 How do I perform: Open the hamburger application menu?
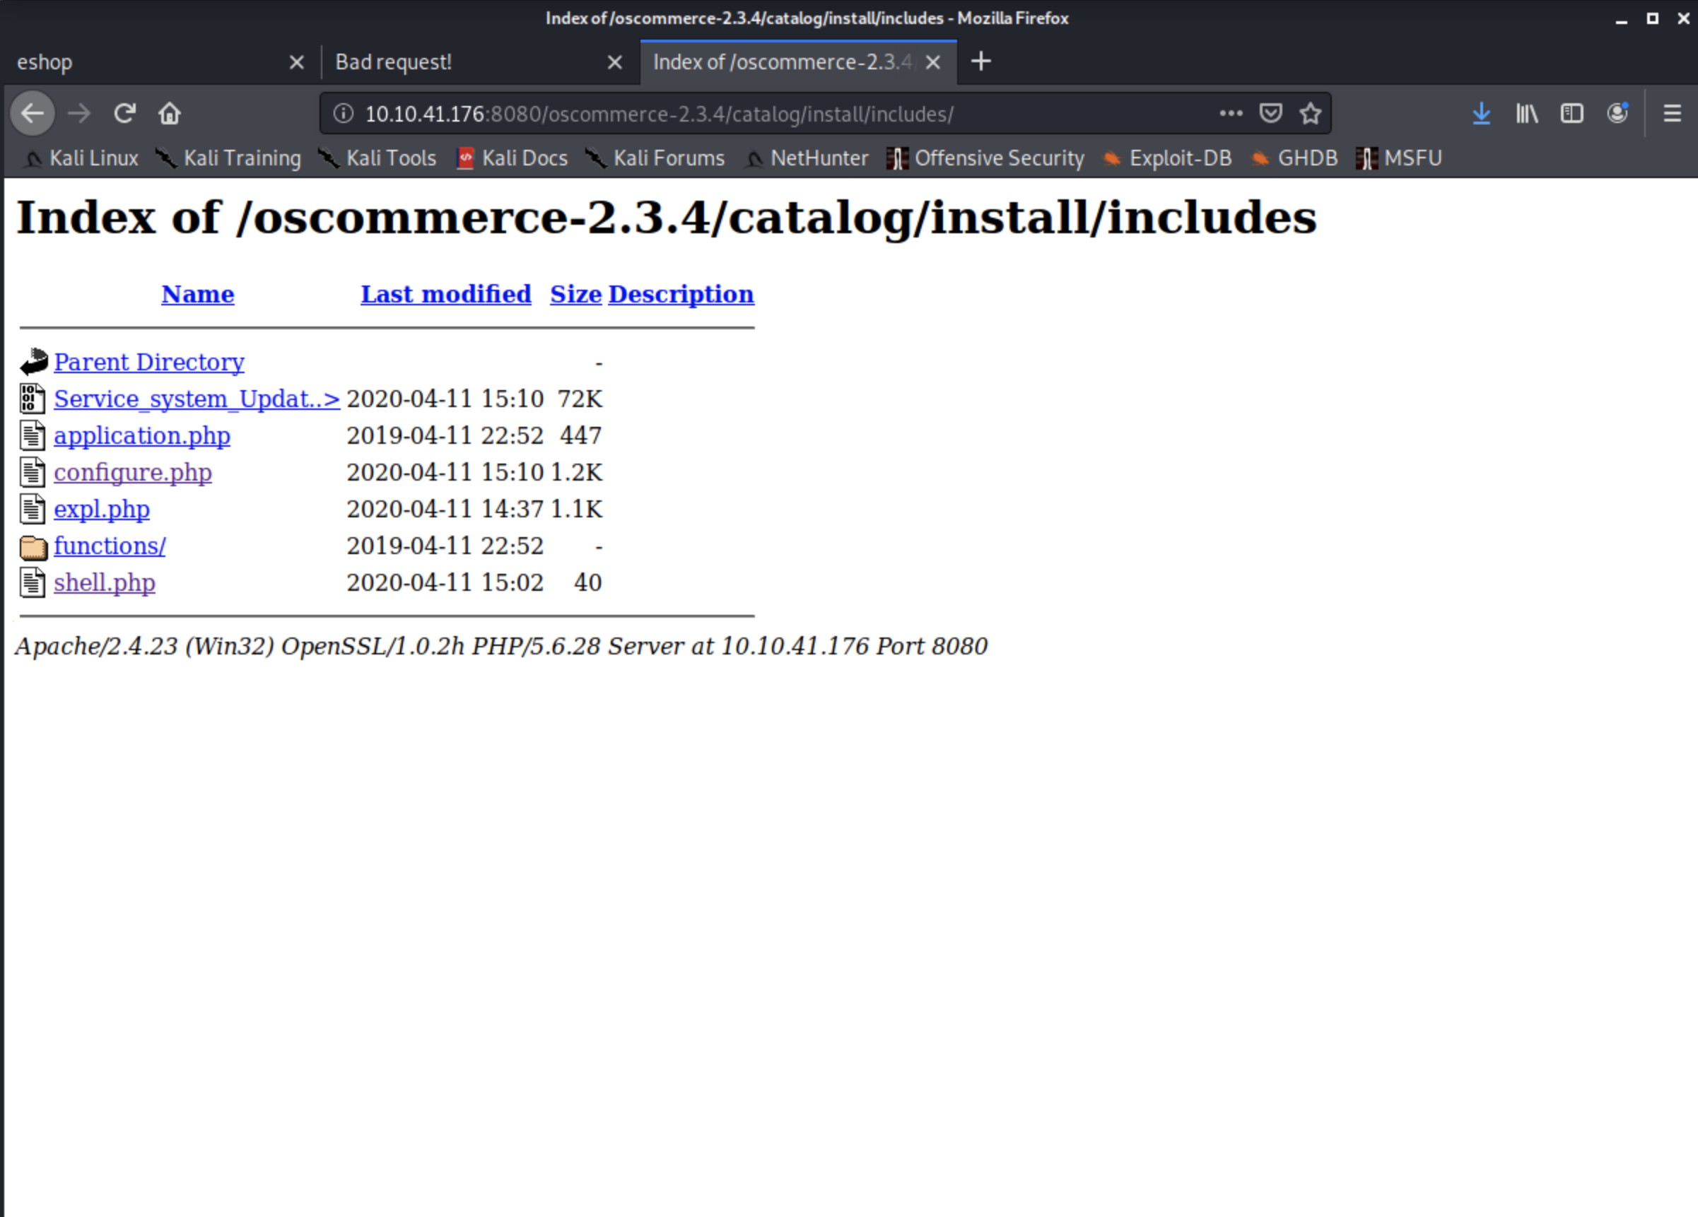click(1672, 114)
